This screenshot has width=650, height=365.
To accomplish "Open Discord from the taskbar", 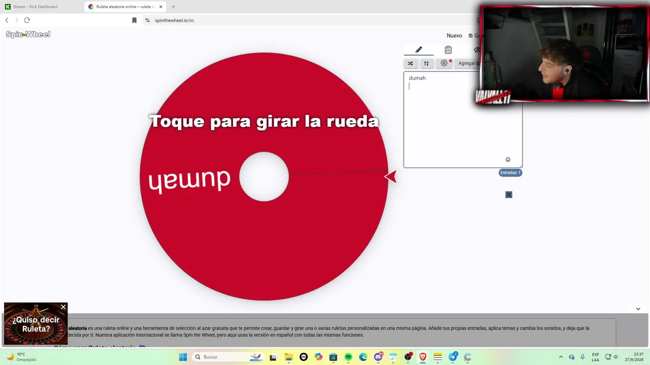I will (x=378, y=357).
